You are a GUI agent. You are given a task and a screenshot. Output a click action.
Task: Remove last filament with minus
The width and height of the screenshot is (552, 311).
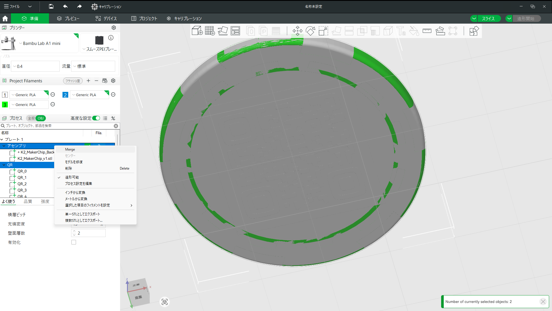click(x=96, y=81)
